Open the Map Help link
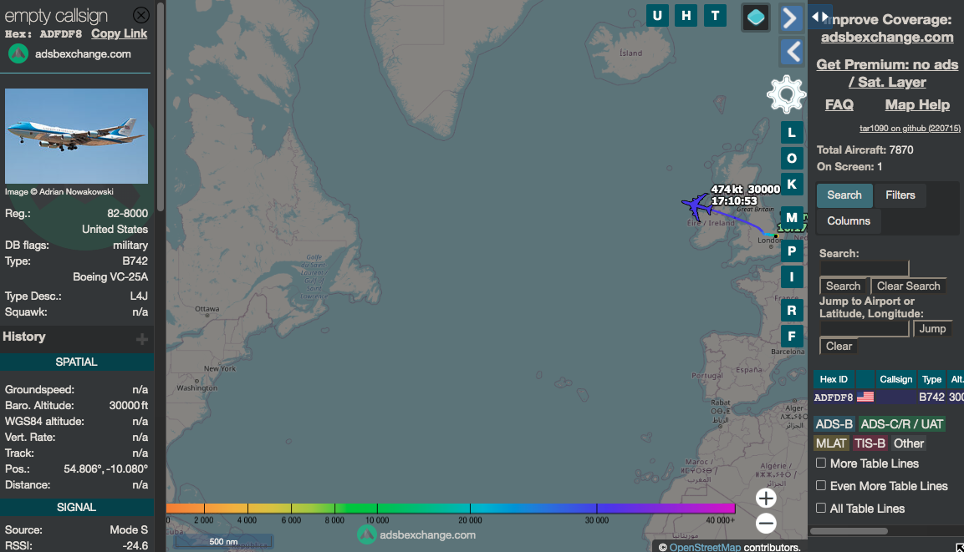964x552 pixels. (x=917, y=105)
